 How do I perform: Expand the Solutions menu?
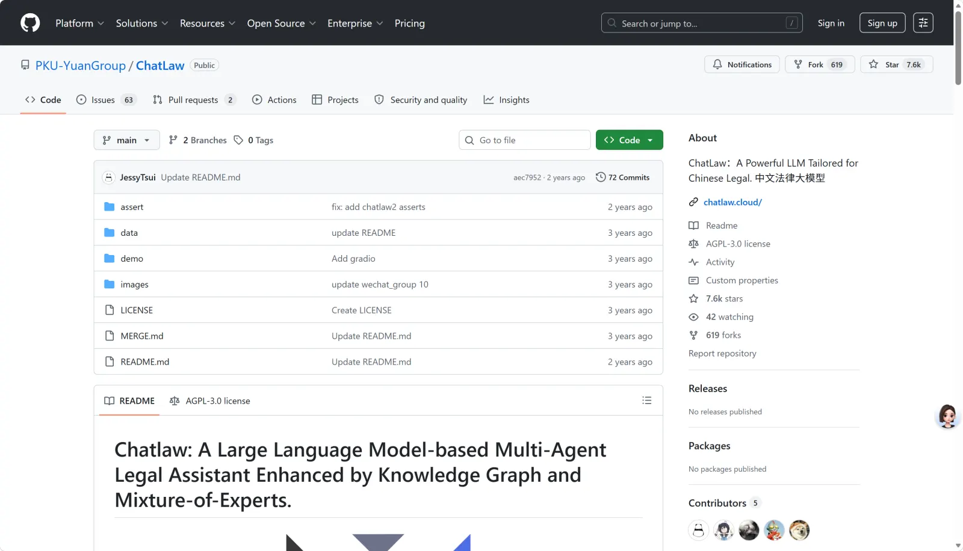coord(142,23)
